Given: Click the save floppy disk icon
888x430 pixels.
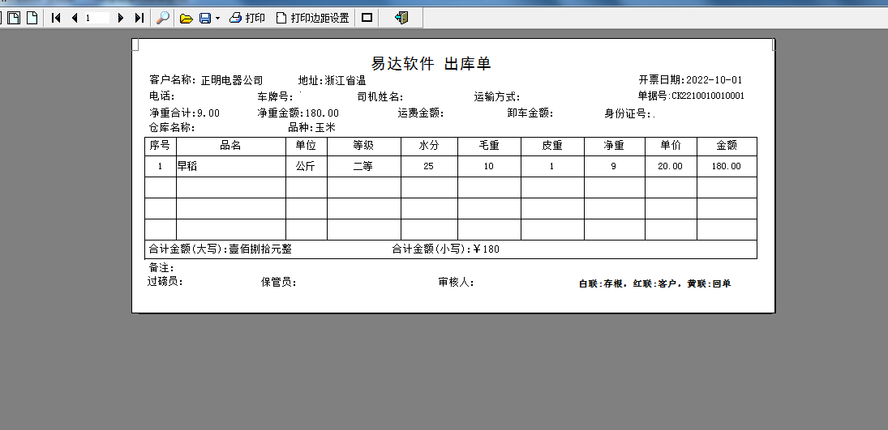Looking at the screenshot, I should tap(205, 18).
